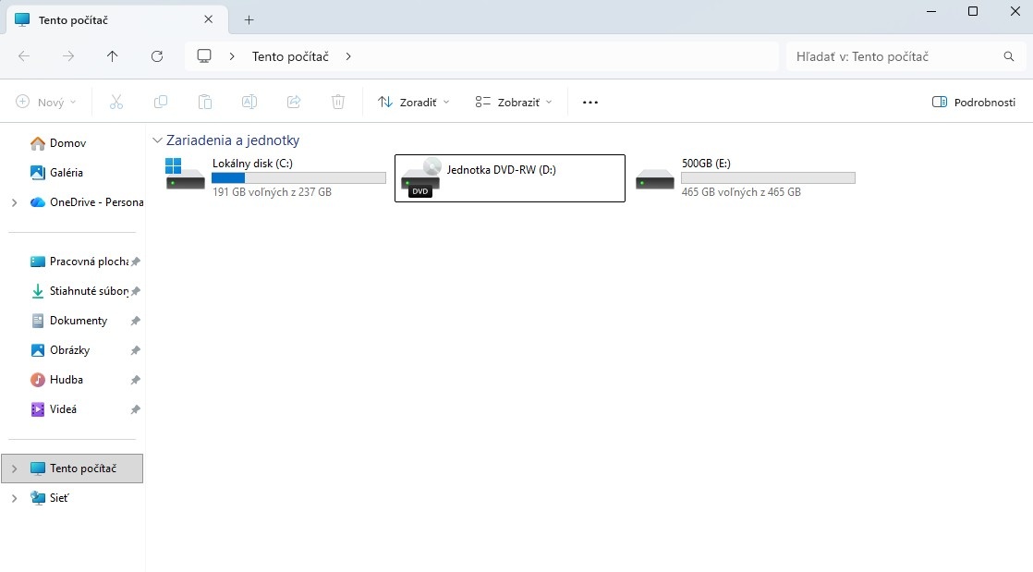Expand OneDrive - Personal in sidebar
The width and height of the screenshot is (1033, 572).
click(14, 202)
